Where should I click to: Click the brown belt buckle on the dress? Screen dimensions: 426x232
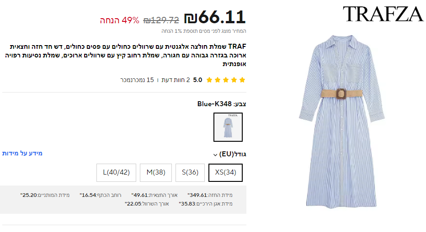(x=341, y=94)
